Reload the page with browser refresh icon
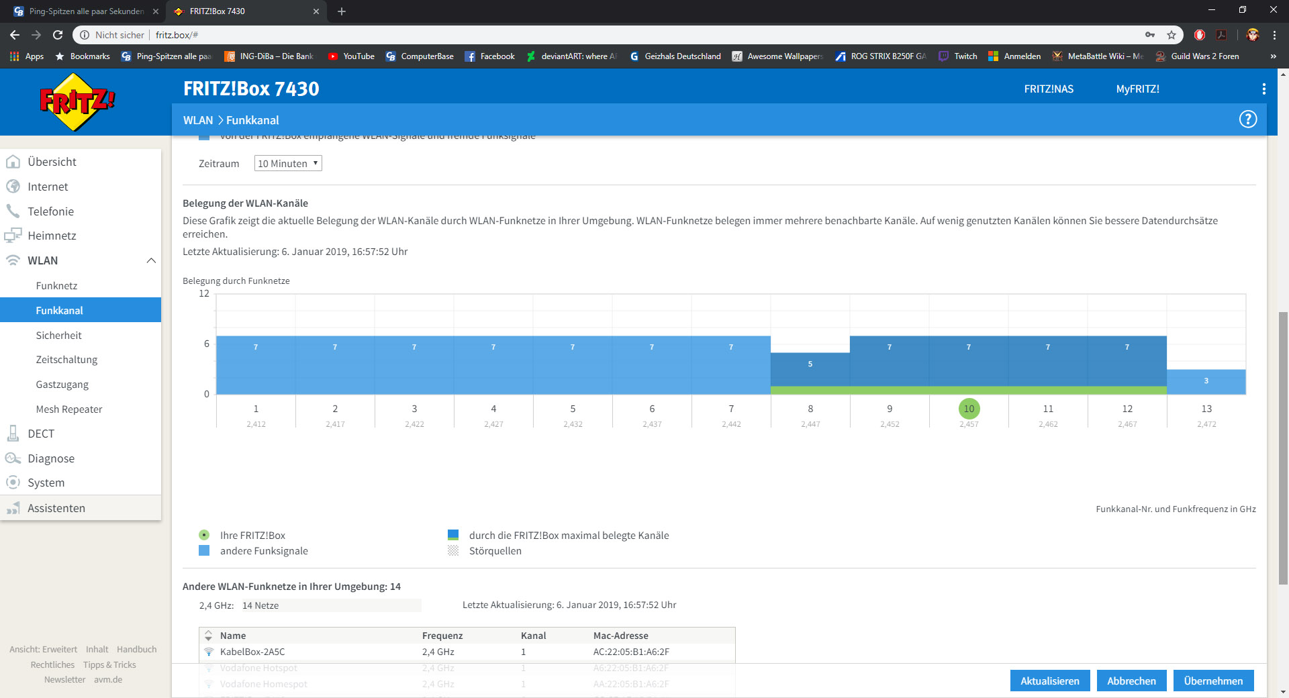This screenshot has height=698, width=1289. tap(58, 35)
